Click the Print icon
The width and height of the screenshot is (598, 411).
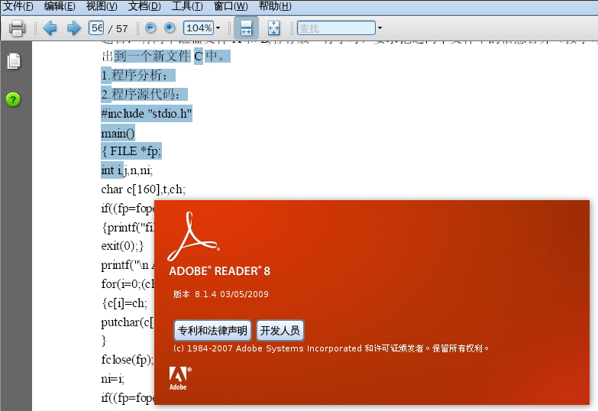pos(17,28)
